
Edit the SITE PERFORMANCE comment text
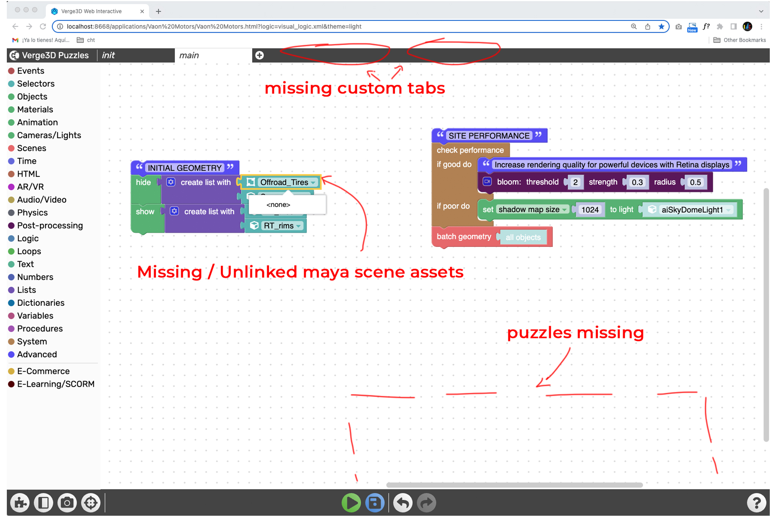489,136
